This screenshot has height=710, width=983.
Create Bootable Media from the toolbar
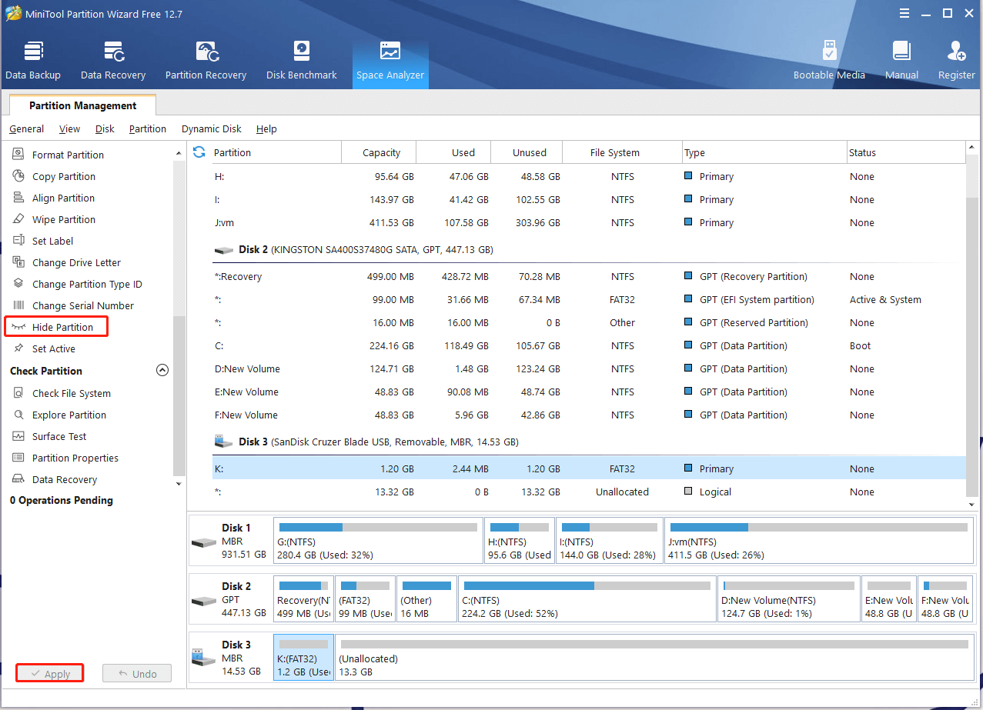(x=829, y=61)
